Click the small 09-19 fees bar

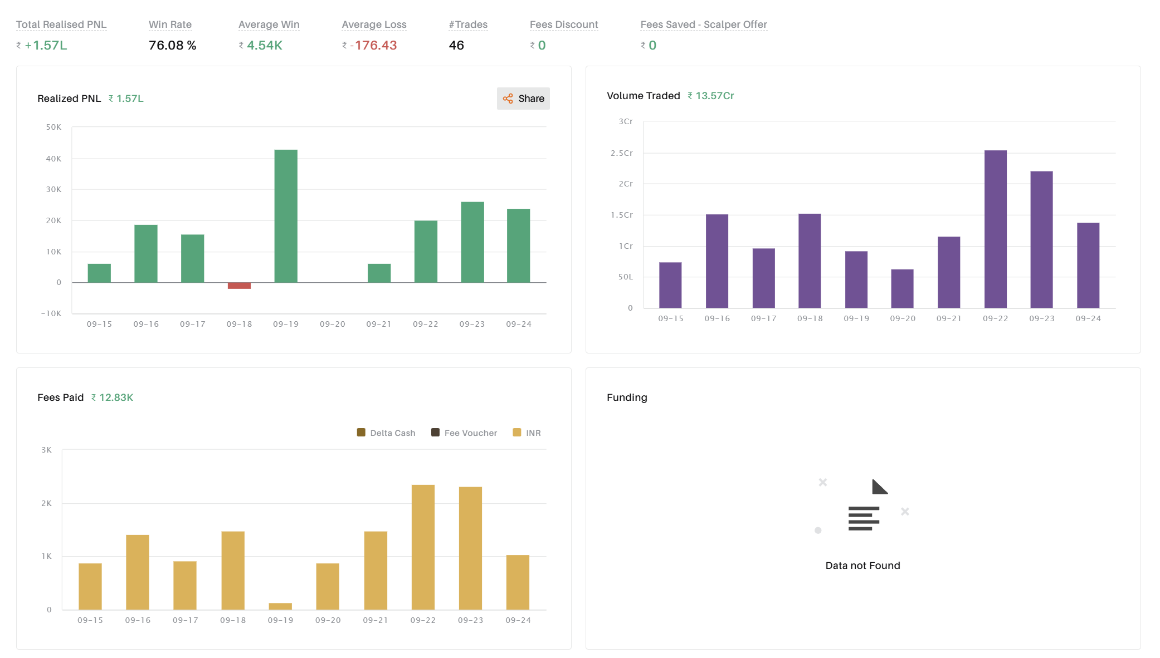pyautogui.click(x=280, y=606)
